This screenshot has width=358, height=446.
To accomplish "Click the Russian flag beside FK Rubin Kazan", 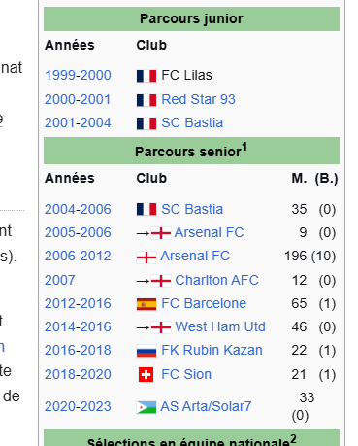I will pos(146,351).
